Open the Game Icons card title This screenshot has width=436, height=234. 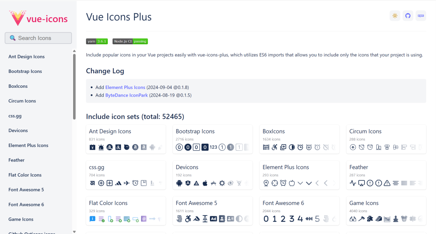tap(364, 203)
